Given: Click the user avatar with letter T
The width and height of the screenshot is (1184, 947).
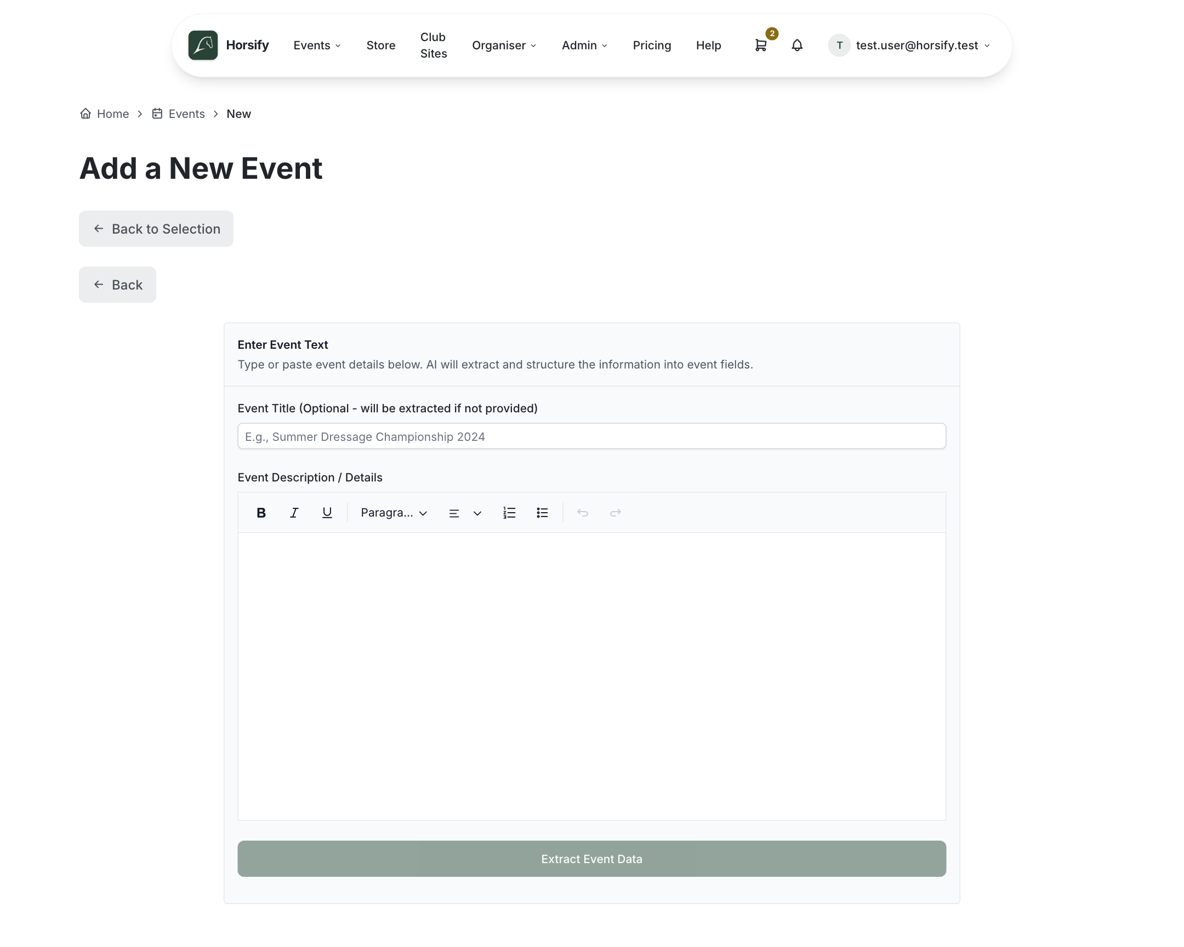Looking at the screenshot, I should pos(839,45).
